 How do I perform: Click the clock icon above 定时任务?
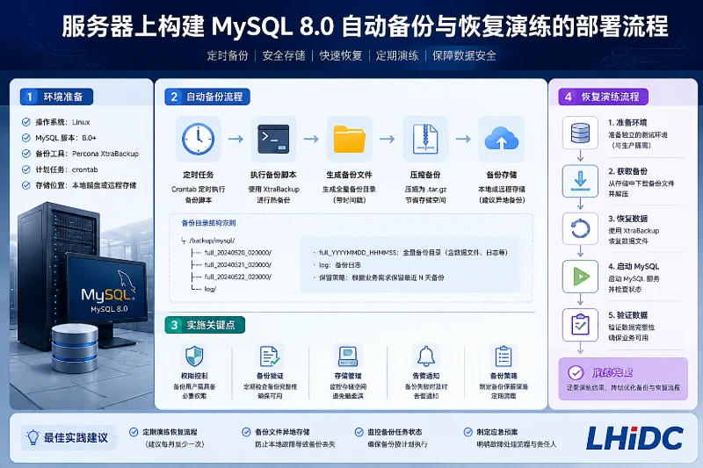click(199, 140)
